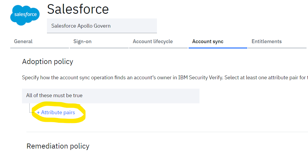Click the blue underline beneath Account sync
Screen dimensions: 308x155
coord(218,48)
